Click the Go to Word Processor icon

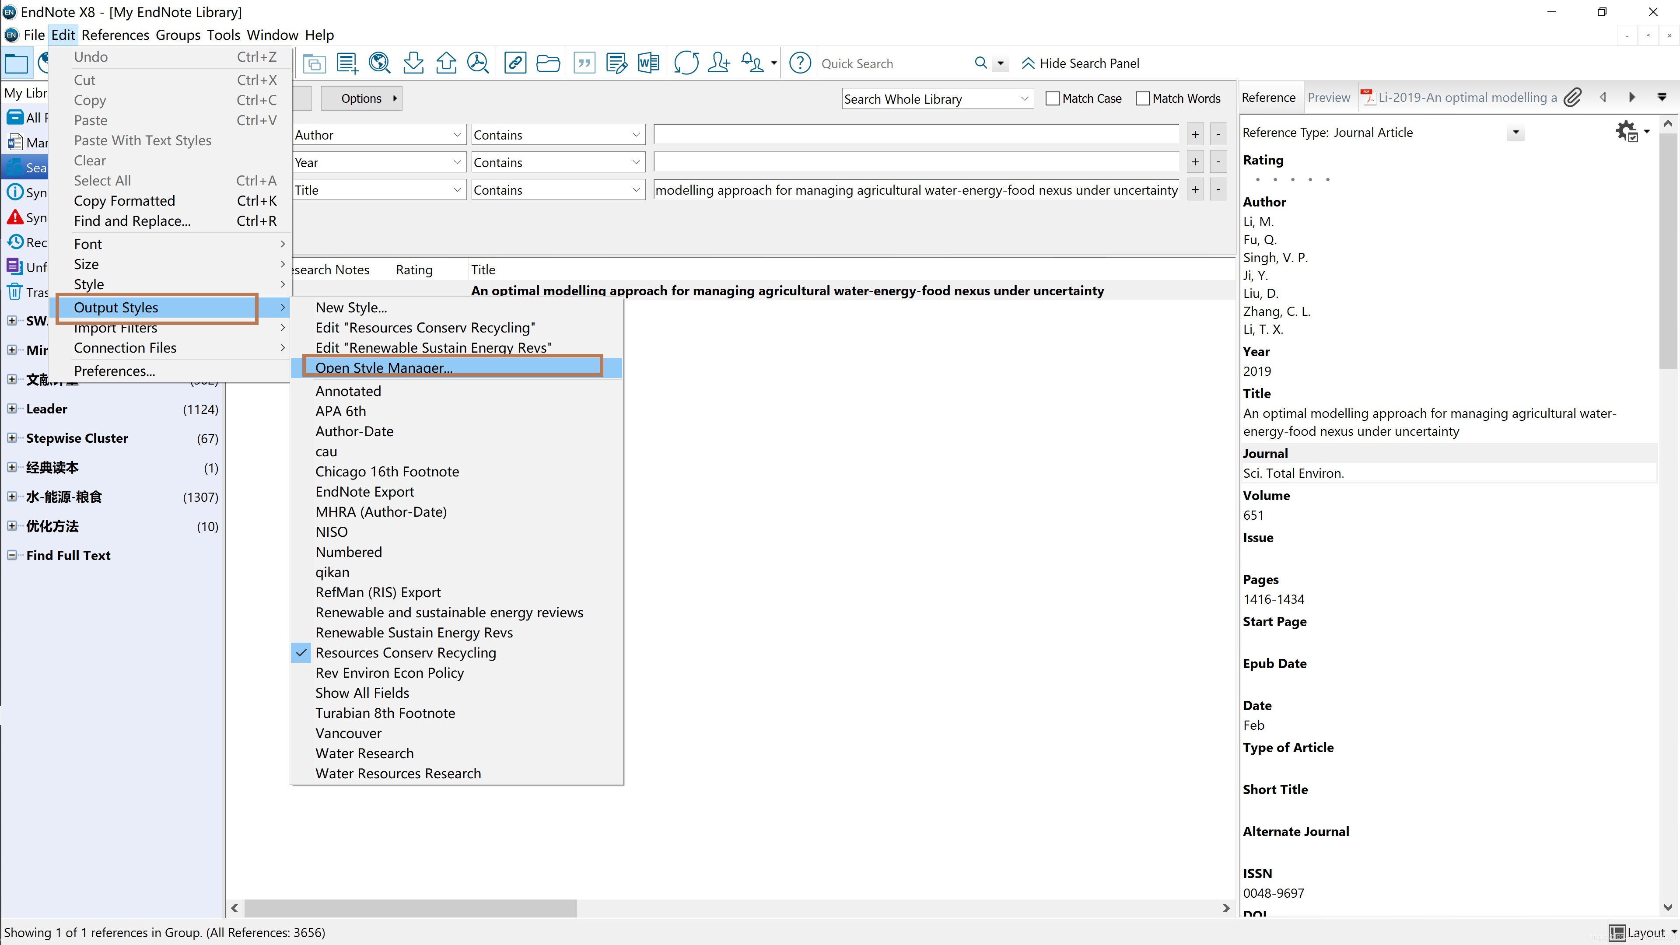point(648,63)
